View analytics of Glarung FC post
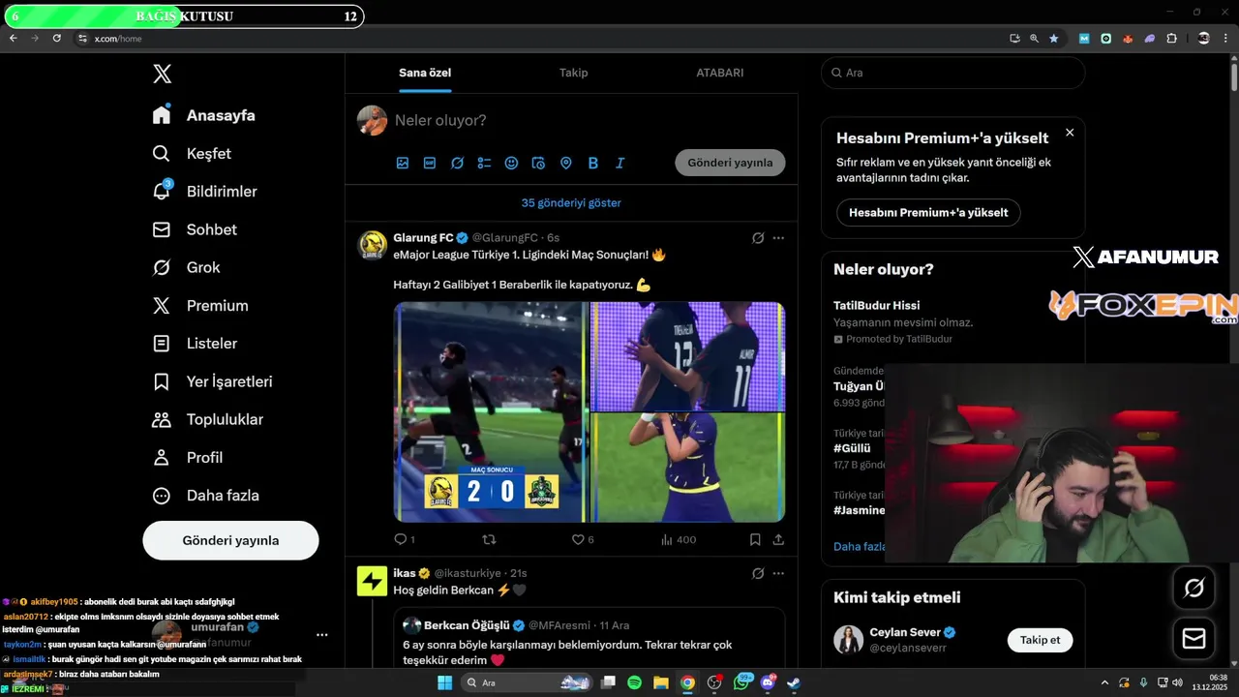The width and height of the screenshot is (1239, 697). click(x=679, y=539)
